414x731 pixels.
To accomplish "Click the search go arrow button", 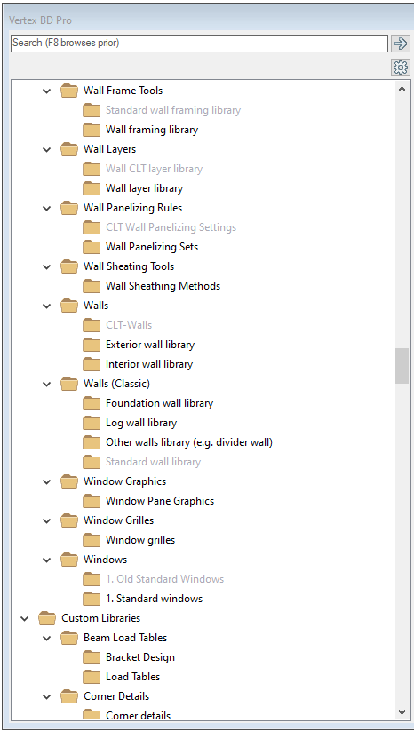I will [400, 44].
